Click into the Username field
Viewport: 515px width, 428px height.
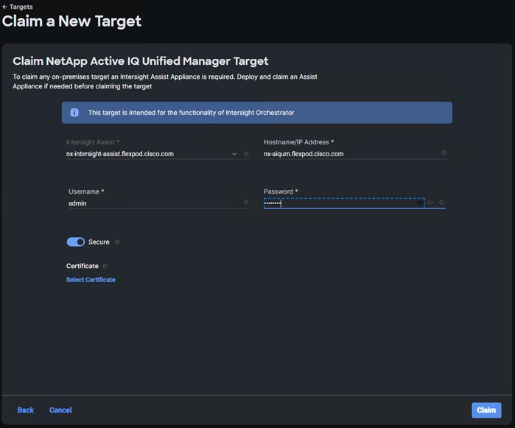153,203
